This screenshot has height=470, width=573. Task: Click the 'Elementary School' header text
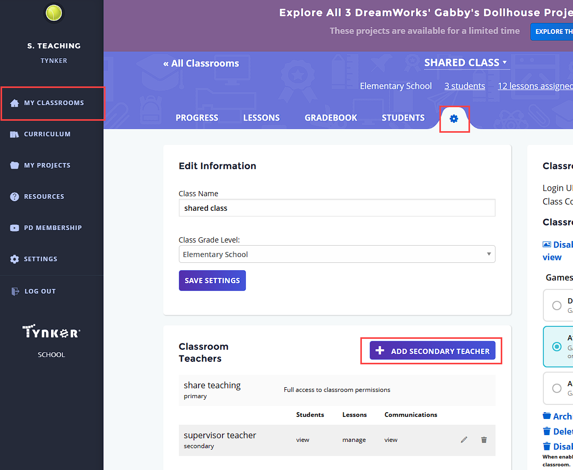[x=396, y=86]
